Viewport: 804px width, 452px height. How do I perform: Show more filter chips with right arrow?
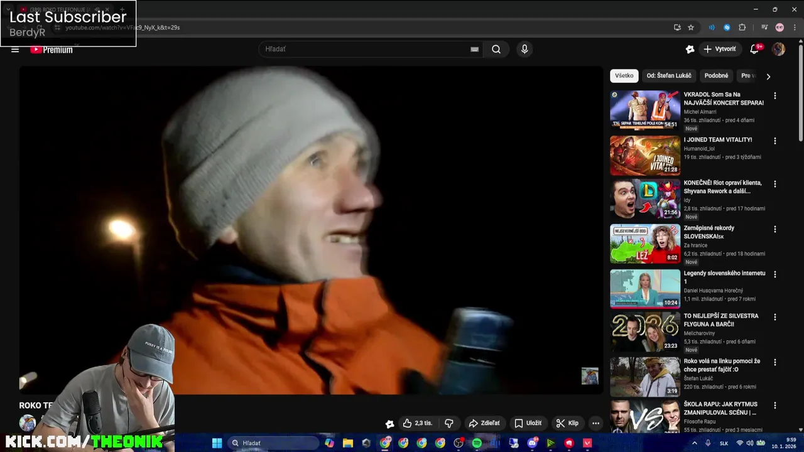click(768, 76)
